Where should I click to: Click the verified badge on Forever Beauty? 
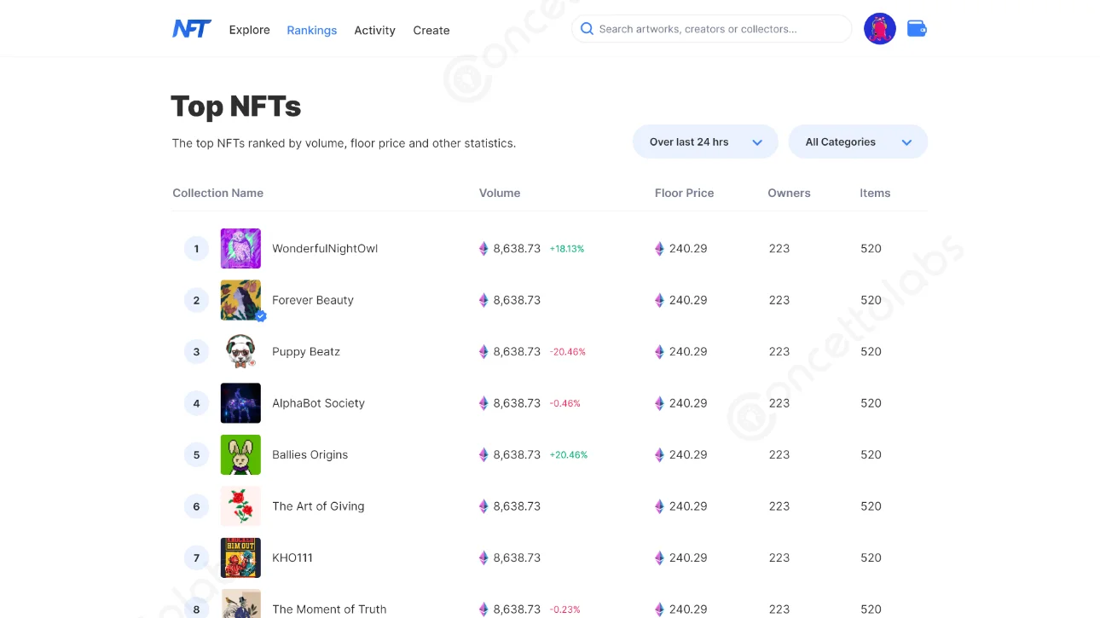coord(261,315)
